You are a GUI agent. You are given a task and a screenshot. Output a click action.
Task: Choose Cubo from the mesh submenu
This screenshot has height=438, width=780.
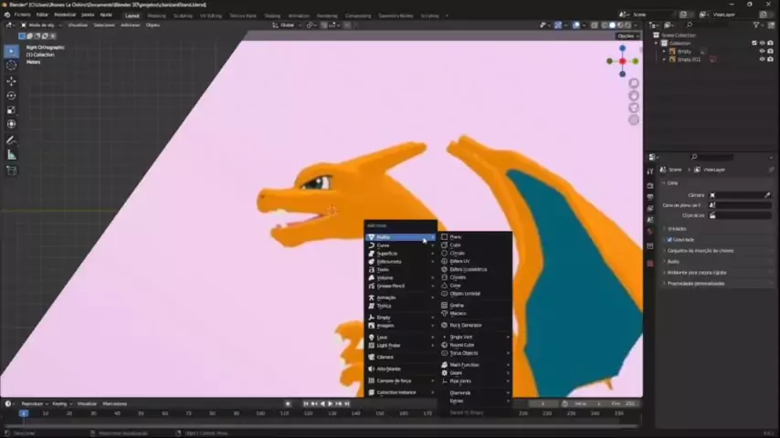476,245
